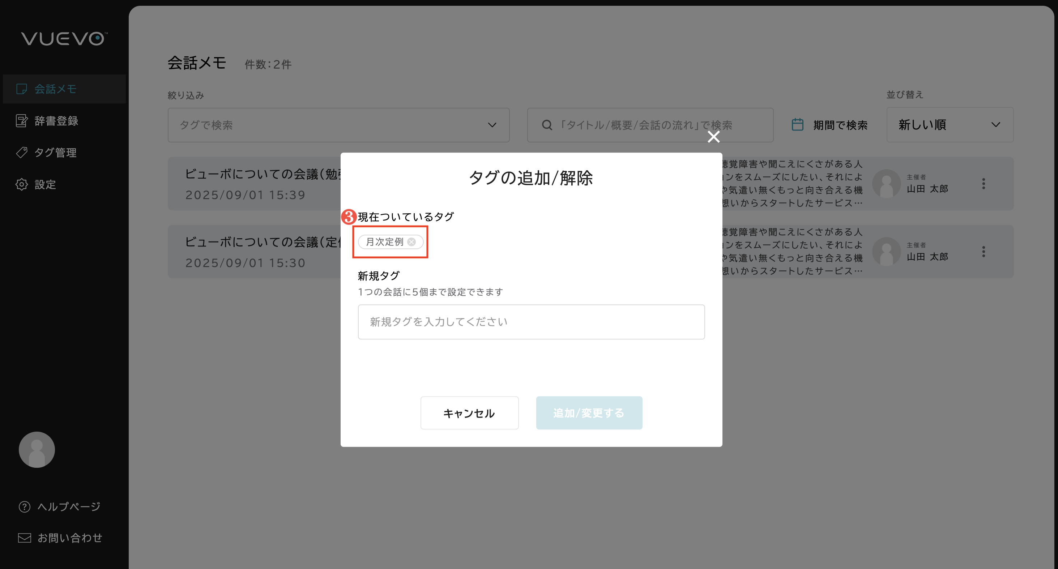This screenshot has width=1058, height=569.
Task: Open the calendar icon for 期間で検索
Action: (797, 125)
